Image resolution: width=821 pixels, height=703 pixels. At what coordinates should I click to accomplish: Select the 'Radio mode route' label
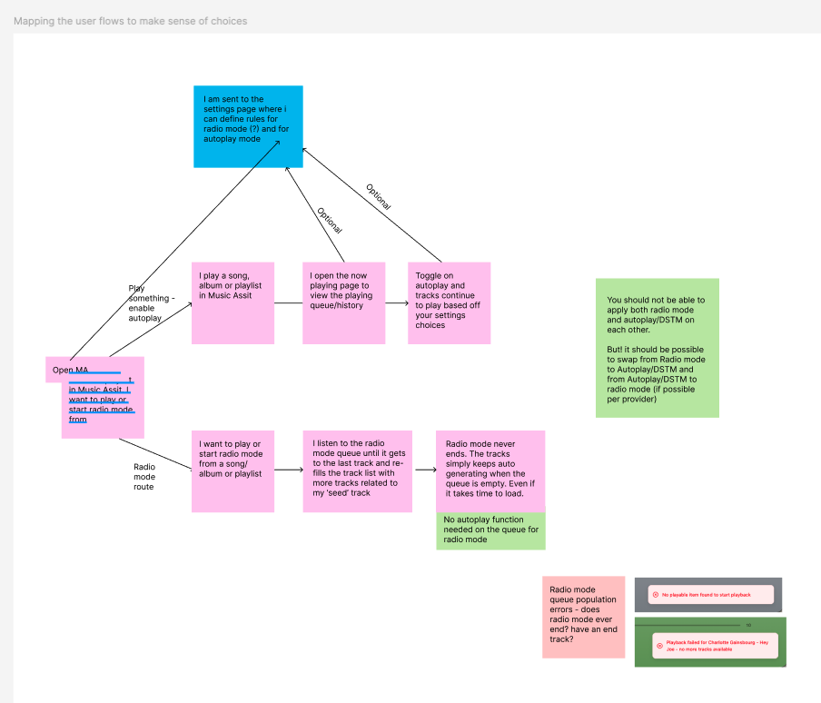pos(144,476)
